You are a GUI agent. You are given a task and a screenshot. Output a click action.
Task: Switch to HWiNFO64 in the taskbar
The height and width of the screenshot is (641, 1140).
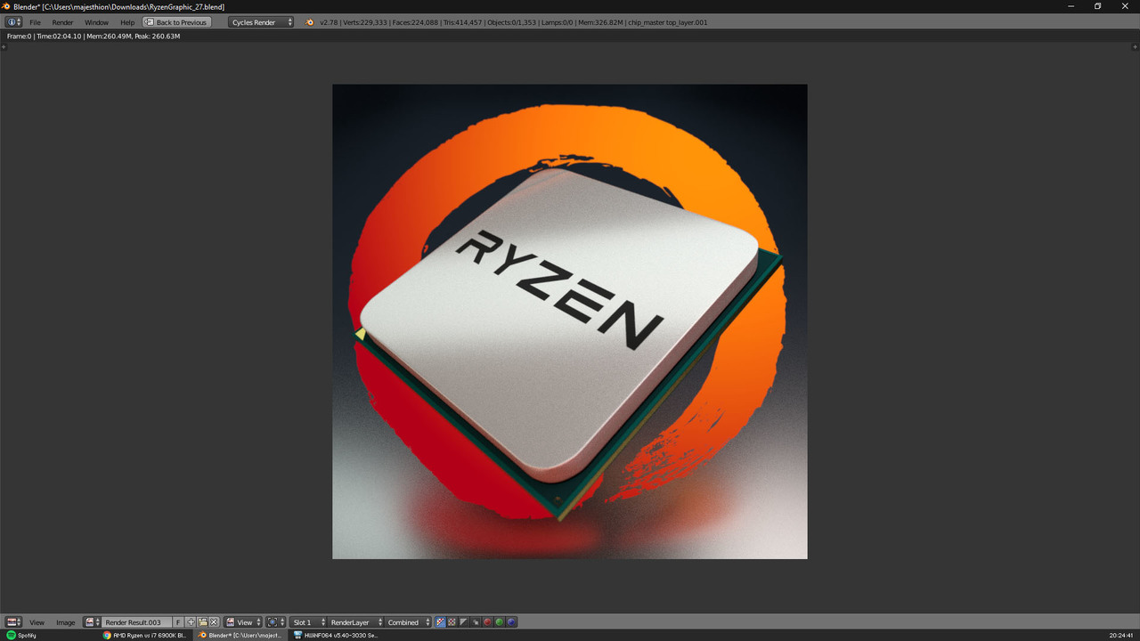337,636
